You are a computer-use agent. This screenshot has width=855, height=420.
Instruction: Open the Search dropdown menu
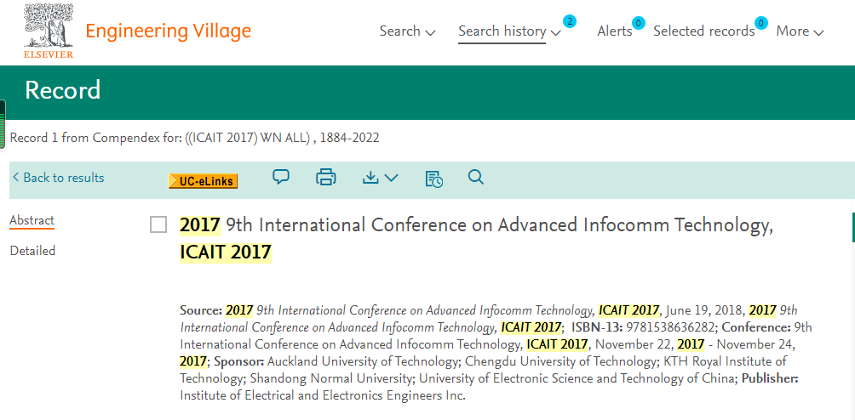(407, 31)
